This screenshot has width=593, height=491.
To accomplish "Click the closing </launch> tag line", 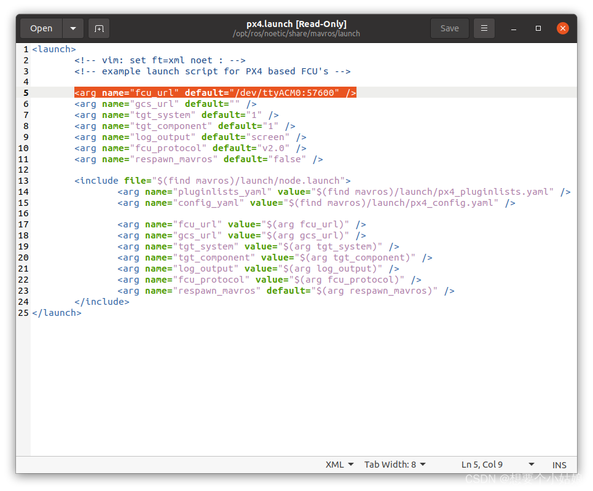I will point(57,313).
